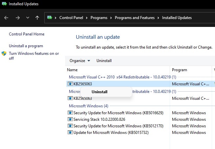Expand chevron after Programs breadcrumb

tap(111, 18)
